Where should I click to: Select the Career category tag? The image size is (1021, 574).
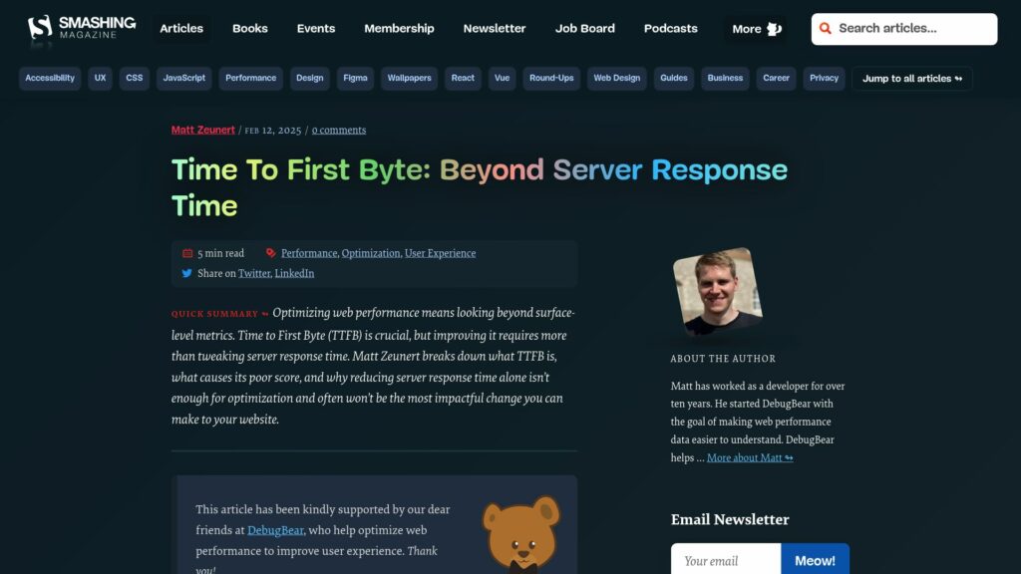point(776,78)
